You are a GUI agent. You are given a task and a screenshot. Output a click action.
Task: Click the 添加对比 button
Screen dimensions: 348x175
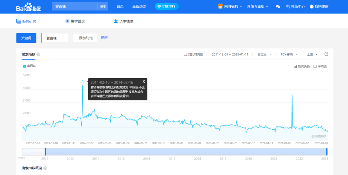tap(84, 38)
